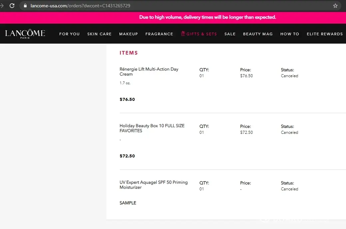The width and height of the screenshot is (346, 229).
Task: Click the padlock site security icon
Action: click(25, 6)
